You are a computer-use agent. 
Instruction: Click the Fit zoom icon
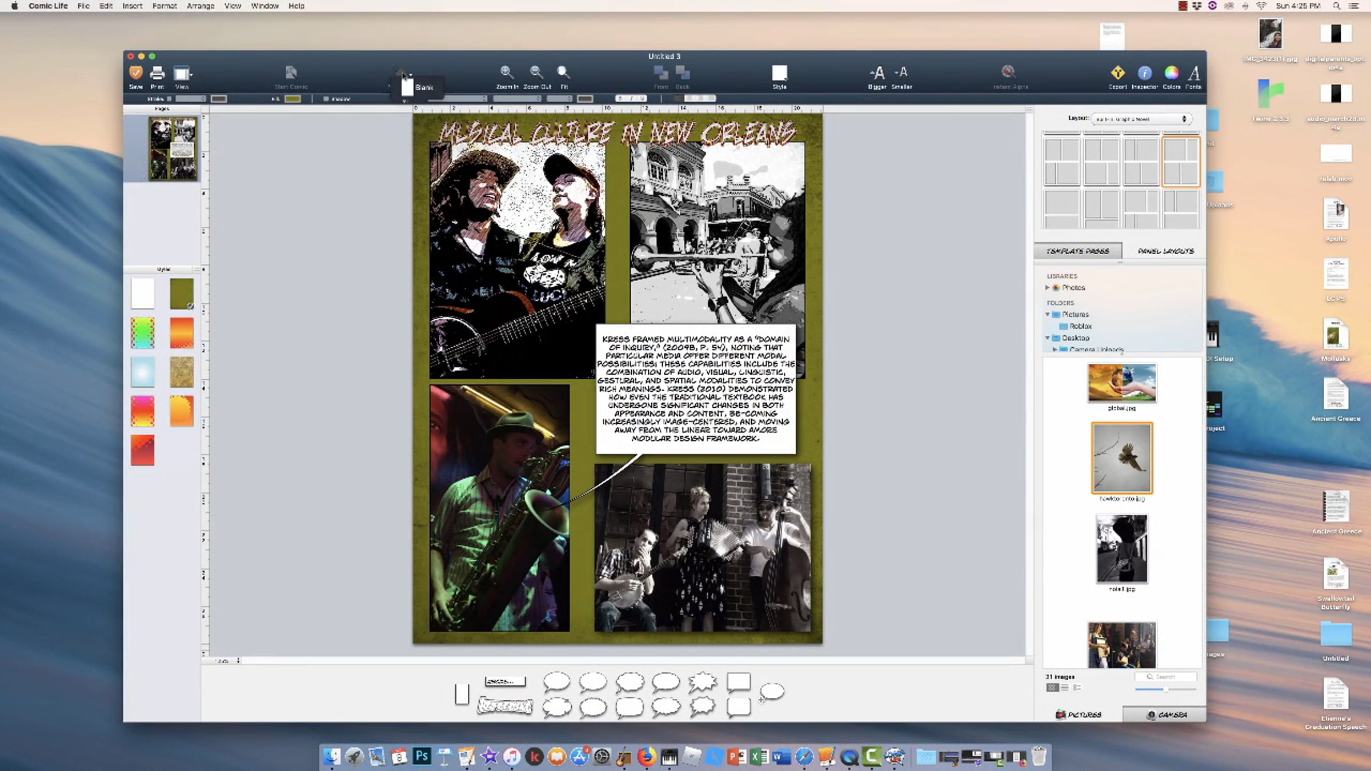(x=563, y=72)
